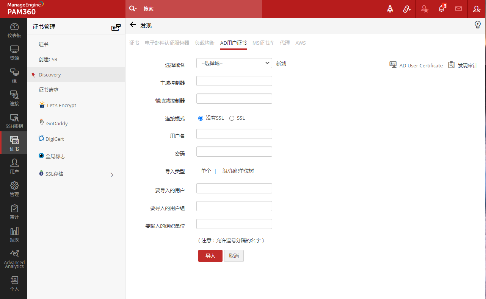This screenshot has width=486, height=299.
Task: Switch to the AWS tab
Action: (x=301, y=43)
